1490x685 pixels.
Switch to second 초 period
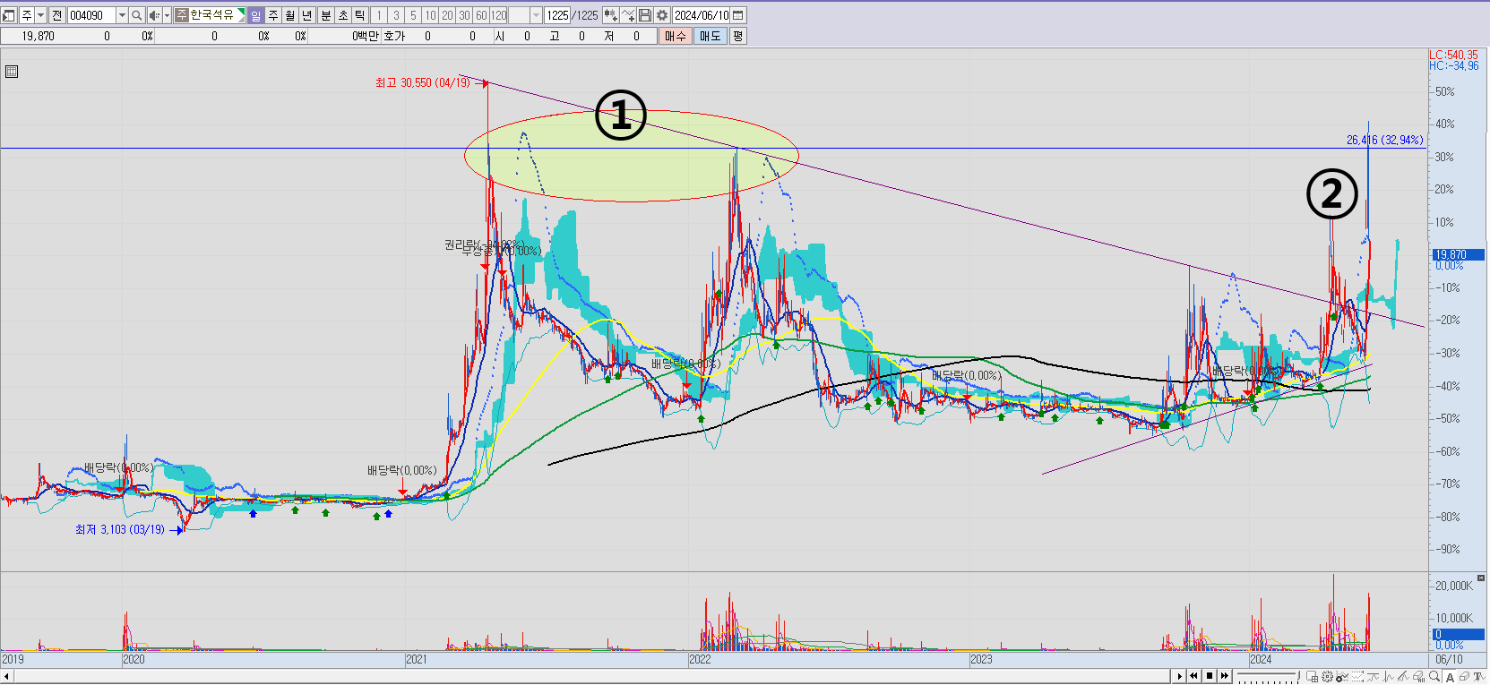(342, 15)
